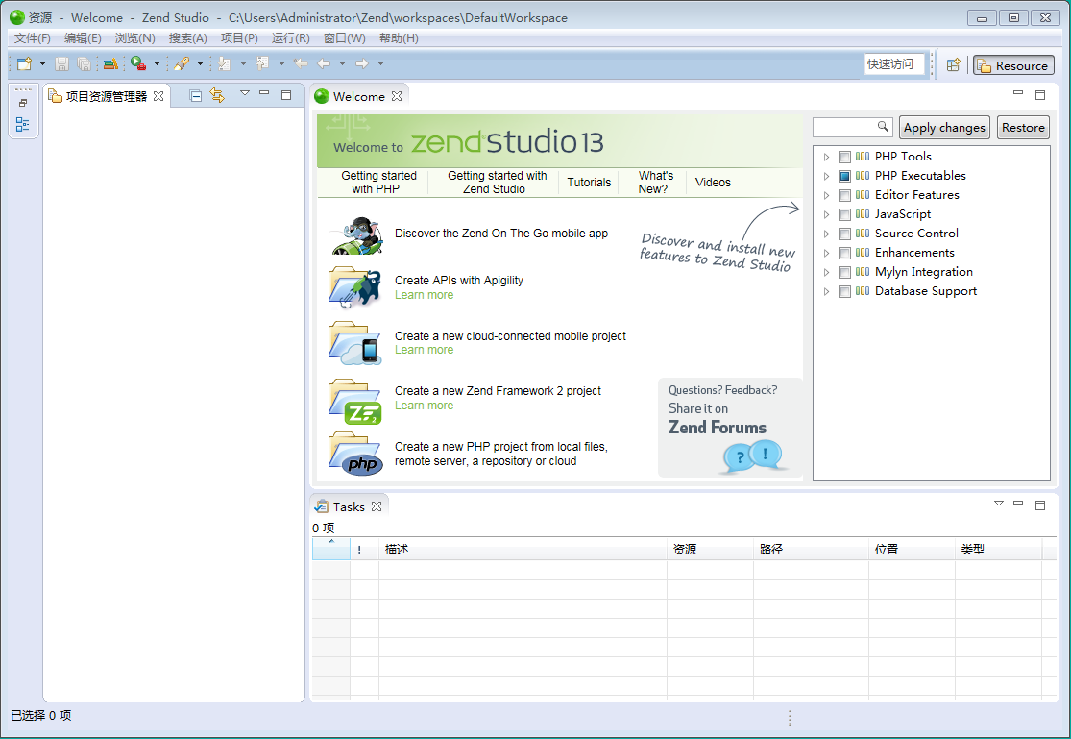
Task: Click Collapse All in 项目资源管理器 panel
Action: point(196,95)
